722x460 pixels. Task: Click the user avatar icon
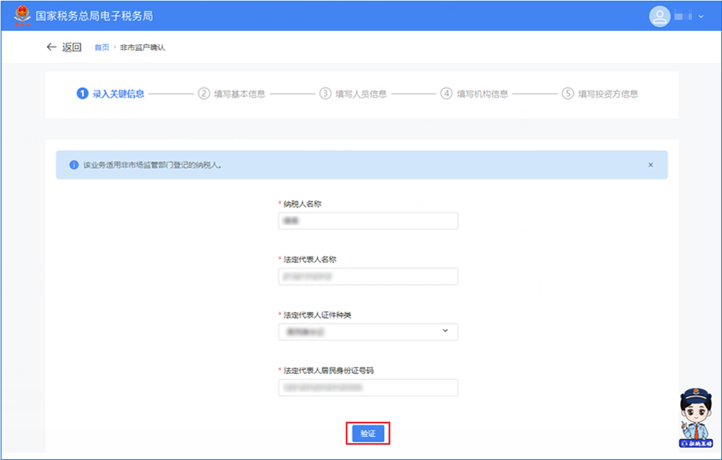coord(660,16)
